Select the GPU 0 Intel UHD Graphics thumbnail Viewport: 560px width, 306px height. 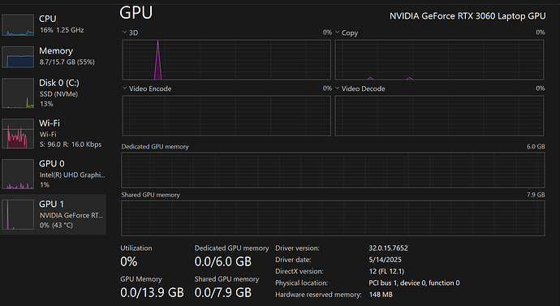pos(18,174)
